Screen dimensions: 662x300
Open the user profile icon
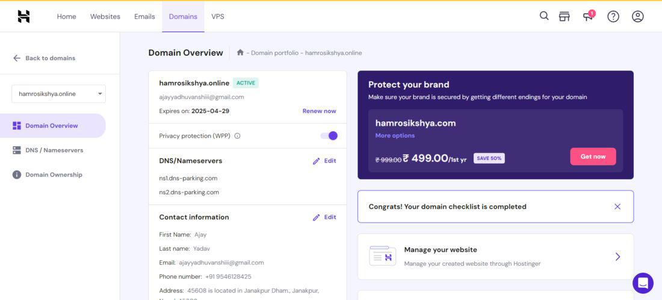pos(637,16)
